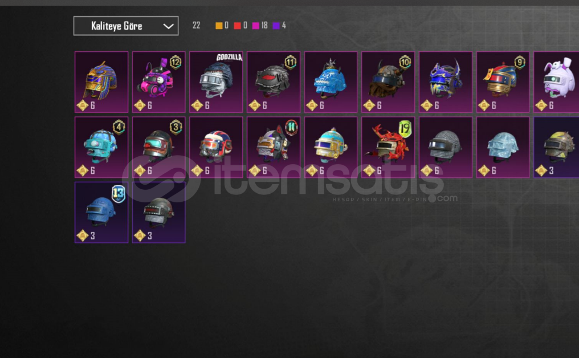This screenshot has width=579, height=358.
Task: Pick the white rabbit helmet skin
Action: pos(556,82)
